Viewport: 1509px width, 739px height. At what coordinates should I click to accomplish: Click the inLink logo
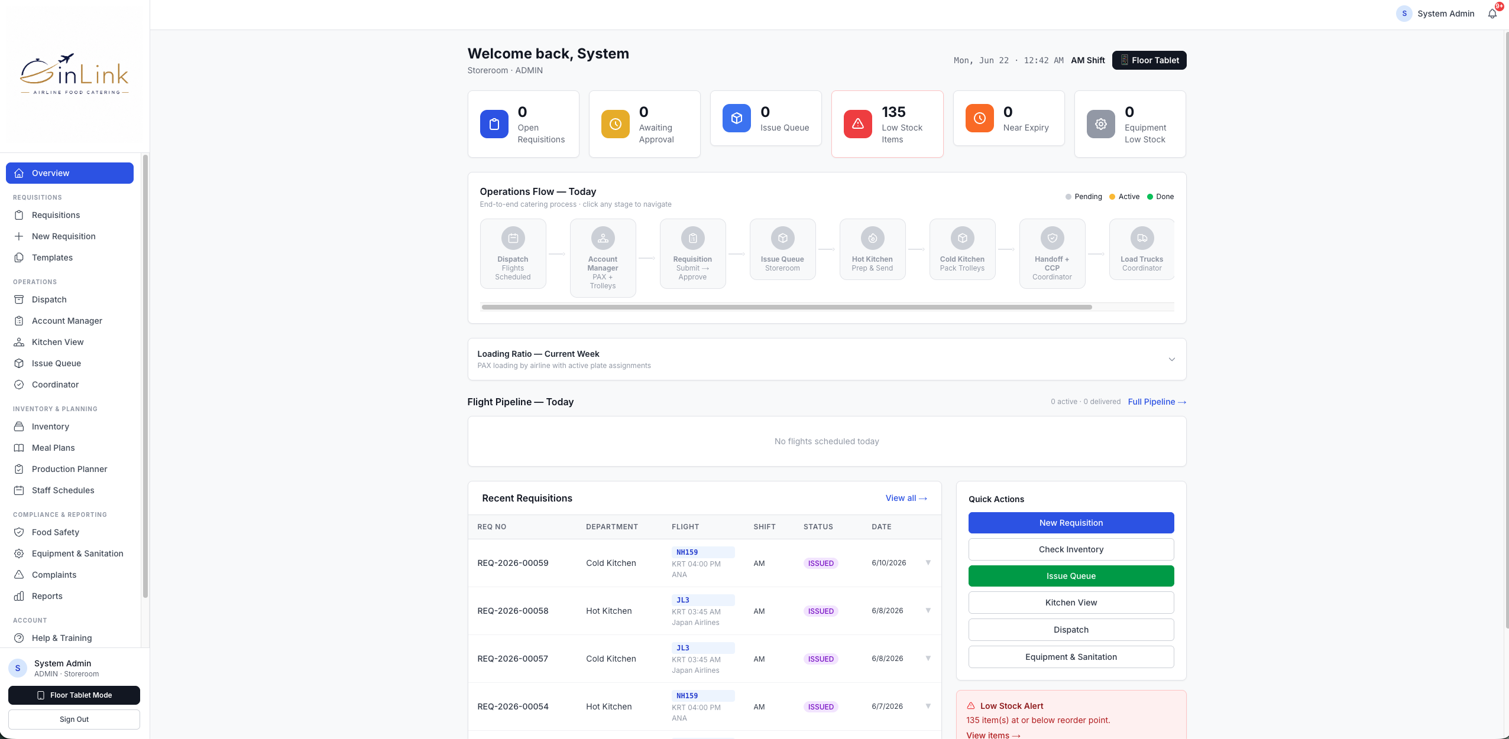click(x=75, y=74)
